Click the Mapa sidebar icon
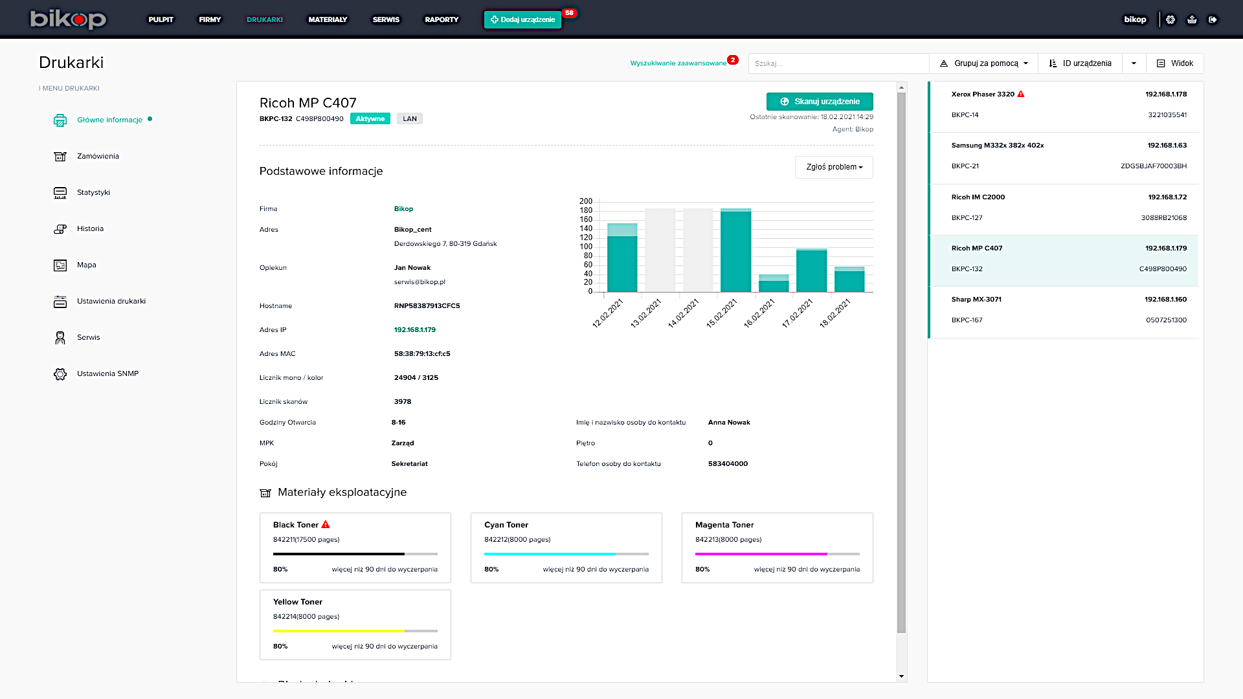This screenshot has height=699, width=1243. [x=60, y=265]
